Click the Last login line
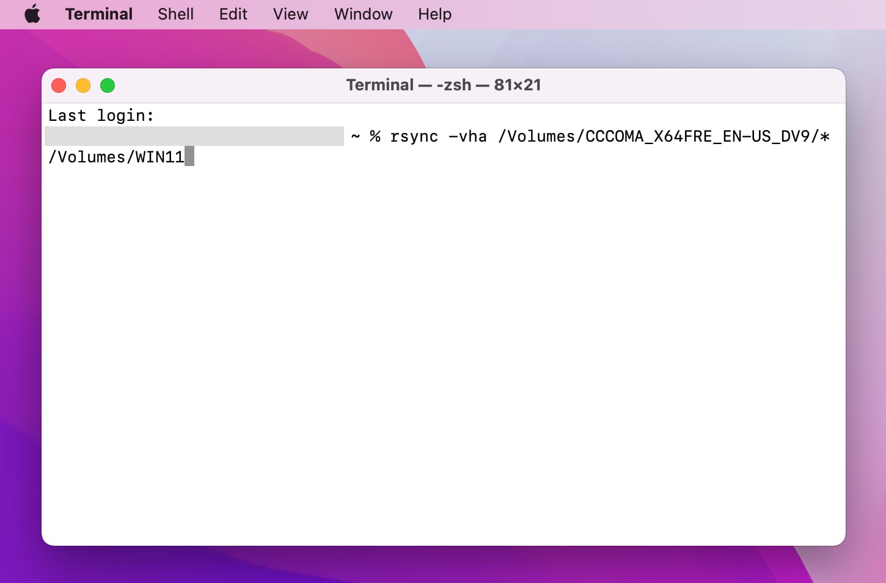 click(101, 115)
